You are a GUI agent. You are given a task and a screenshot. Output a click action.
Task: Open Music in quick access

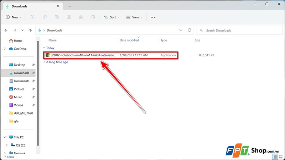click(15, 97)
